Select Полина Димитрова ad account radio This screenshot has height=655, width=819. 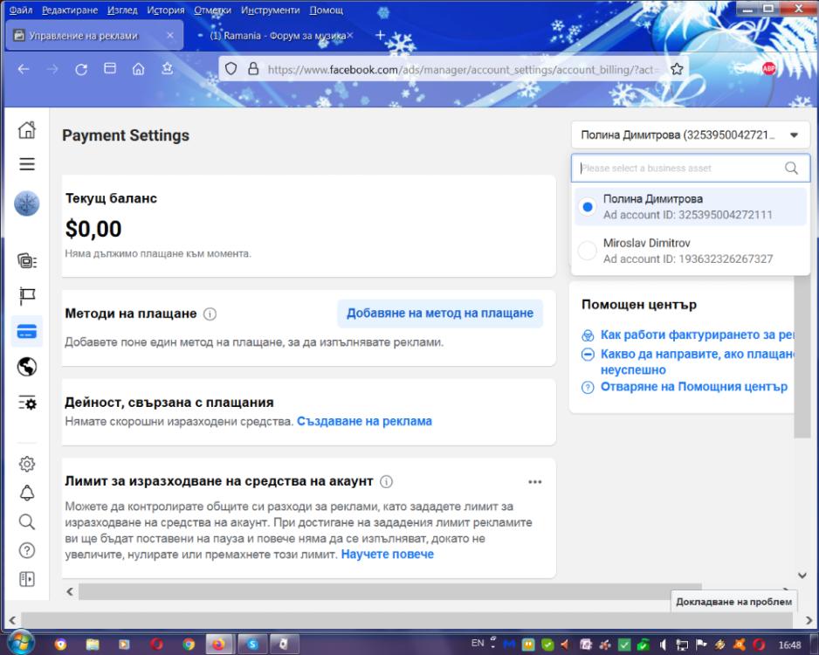tap(588, 207)
